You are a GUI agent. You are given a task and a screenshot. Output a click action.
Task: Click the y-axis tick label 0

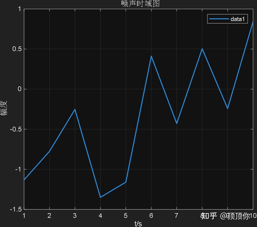[20, 89]
